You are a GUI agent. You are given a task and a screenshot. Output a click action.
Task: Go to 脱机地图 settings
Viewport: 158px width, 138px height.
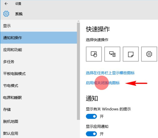pos(11,121)
